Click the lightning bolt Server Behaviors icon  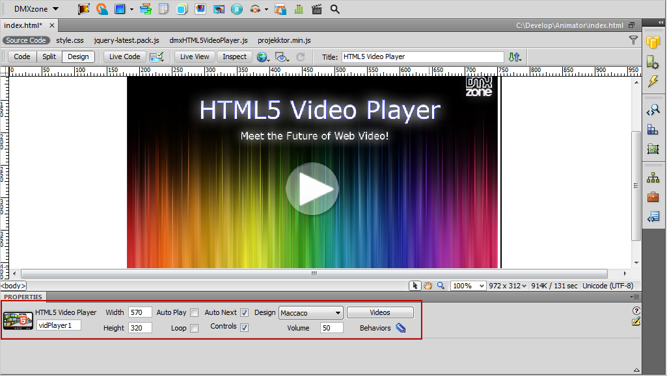point(653,81)
